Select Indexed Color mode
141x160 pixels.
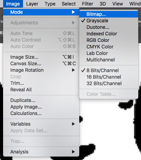coord(109,34)
